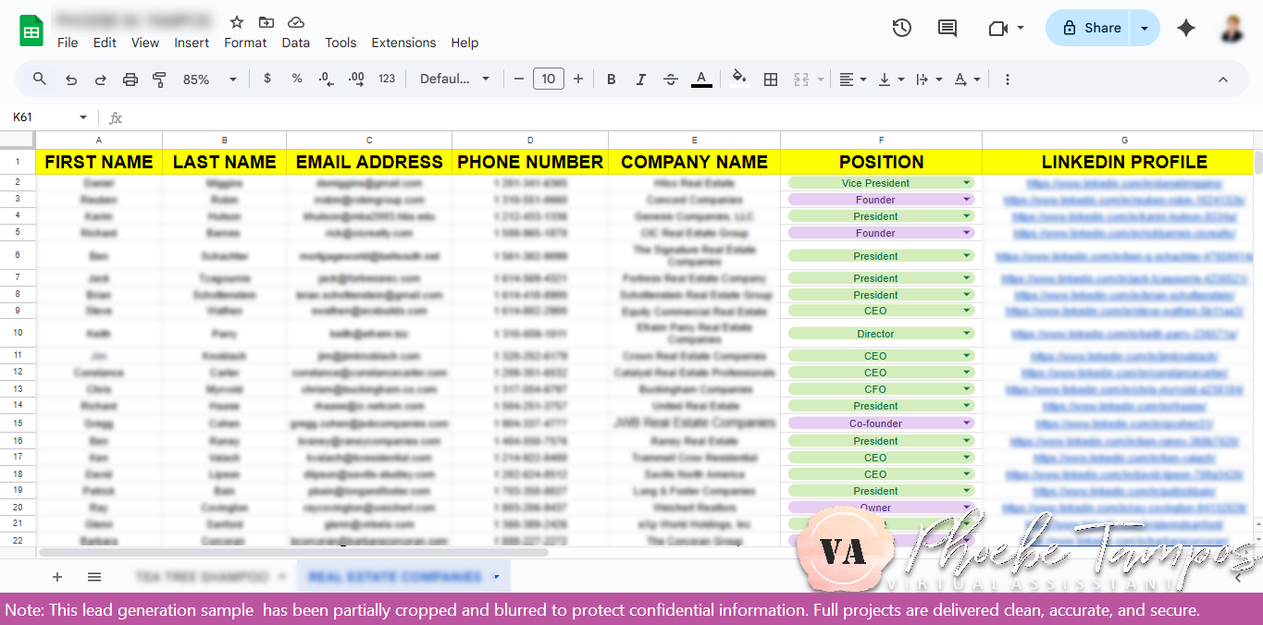Apply italic formatting
The height and width of the screenshot is (625, 1263).
(x=640, y=79)
